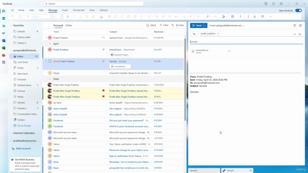Toggle the New Outlook switch

[298, 11]
